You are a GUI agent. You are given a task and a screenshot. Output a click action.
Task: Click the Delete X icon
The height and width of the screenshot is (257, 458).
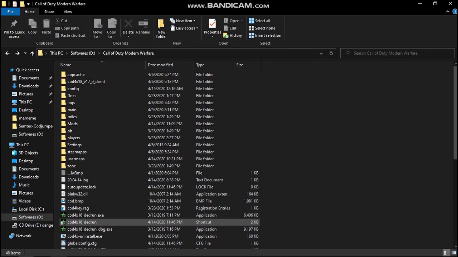point(128,24)
